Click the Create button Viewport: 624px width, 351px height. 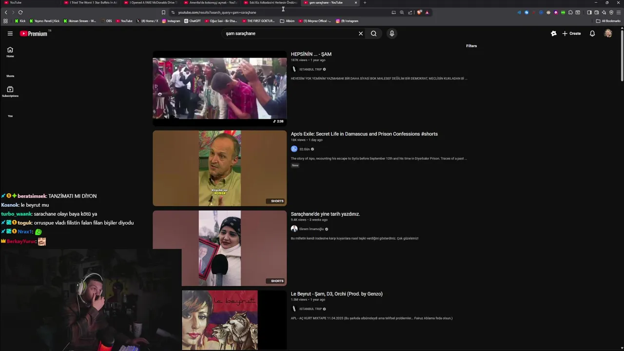coord(571,34)
